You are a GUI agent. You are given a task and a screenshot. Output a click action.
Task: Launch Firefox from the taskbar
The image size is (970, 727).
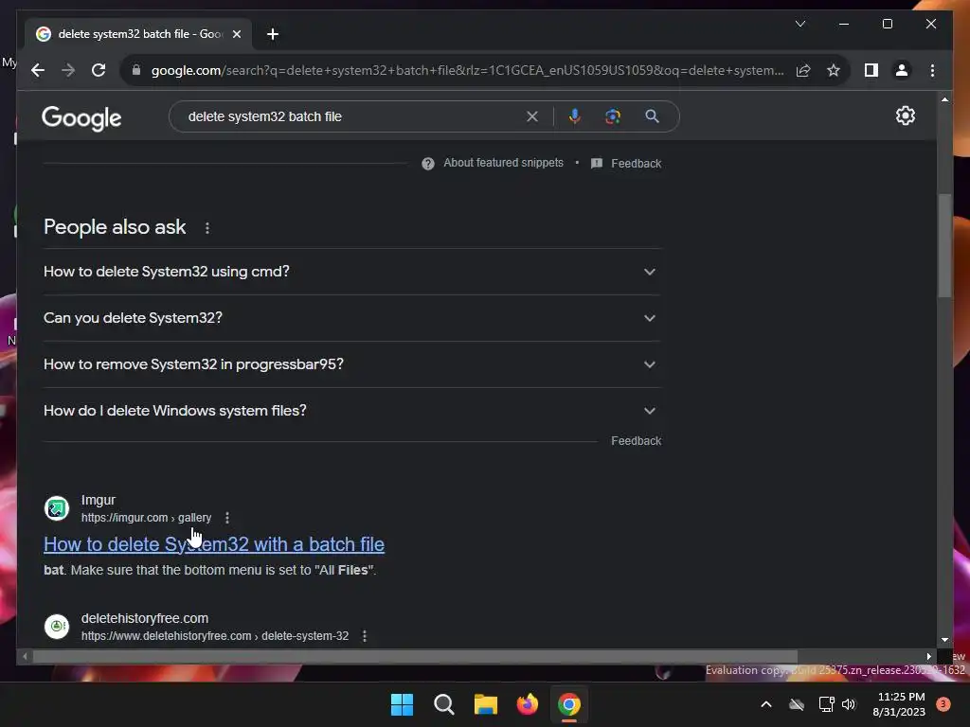click(x=527, y=704)
